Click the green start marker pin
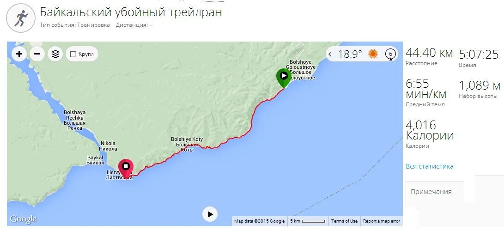This screenshot has height=230, width=504. point(284,78)
